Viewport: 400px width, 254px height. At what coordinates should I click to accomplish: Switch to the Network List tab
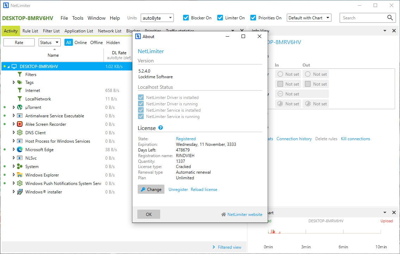[x=110, y=31]
